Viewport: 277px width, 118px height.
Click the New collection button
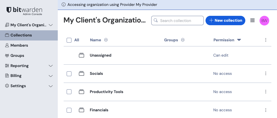pyautogui.click(x=225, y=20)
